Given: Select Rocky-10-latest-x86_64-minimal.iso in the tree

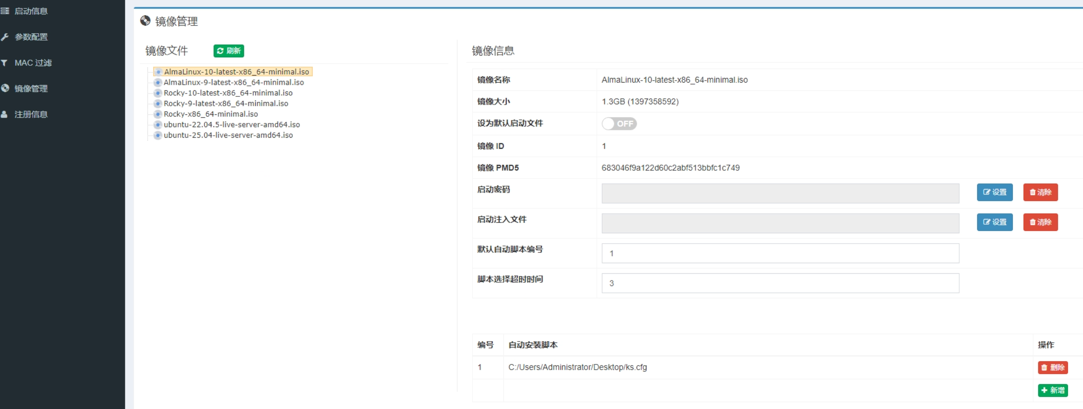Looking at the screenshot, I should [x=228, y=93].
